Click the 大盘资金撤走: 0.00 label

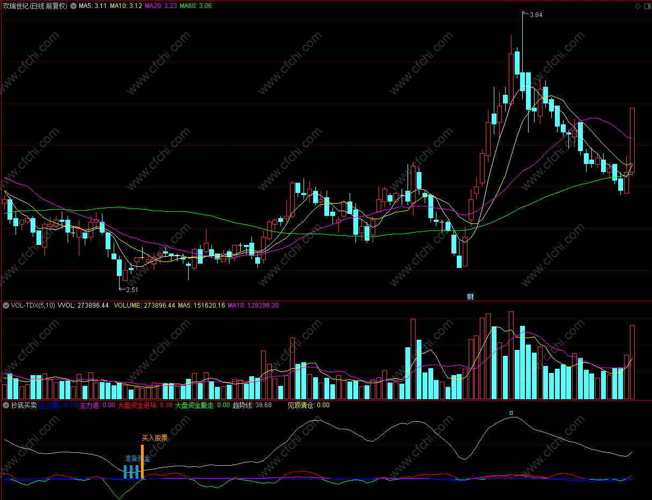click(202, 405)
